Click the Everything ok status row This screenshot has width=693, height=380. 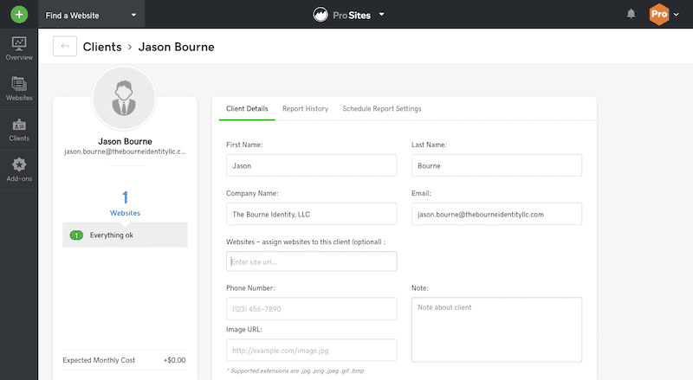click(x=125, y=235)
